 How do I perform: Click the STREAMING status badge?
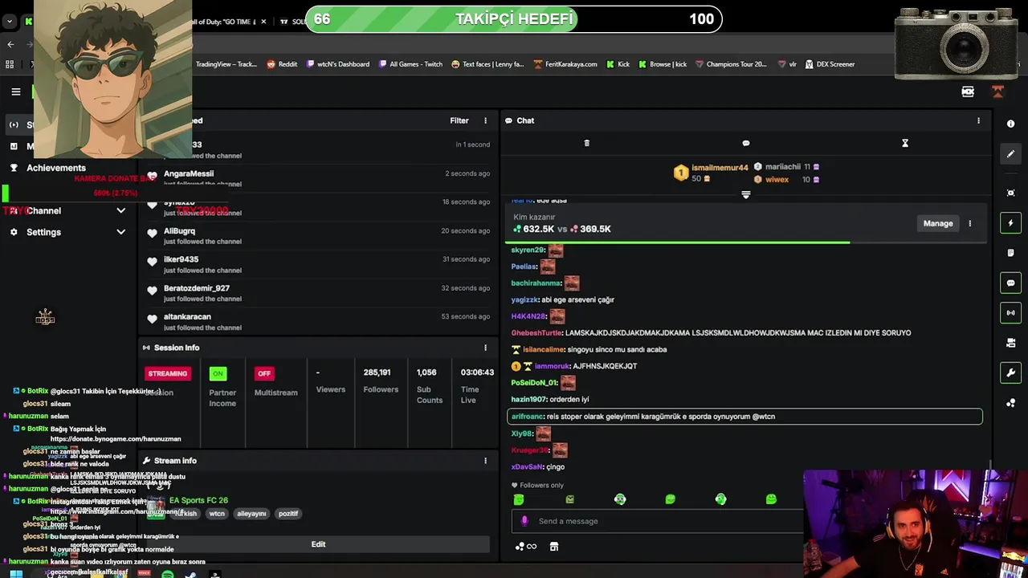(x=167, y=373)
